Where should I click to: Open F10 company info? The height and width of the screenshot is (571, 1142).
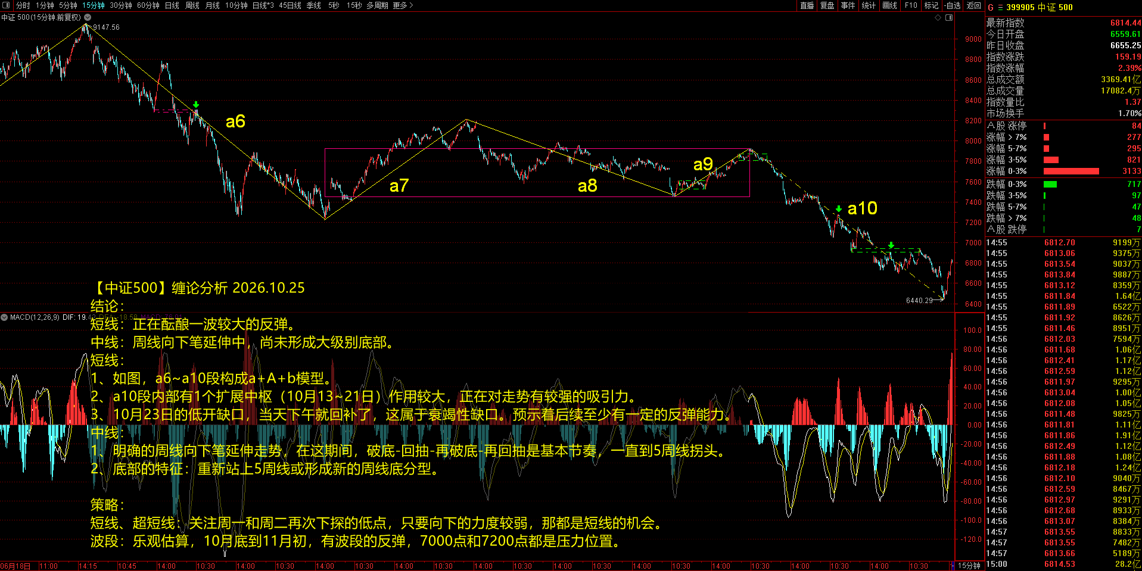point(911,5)
